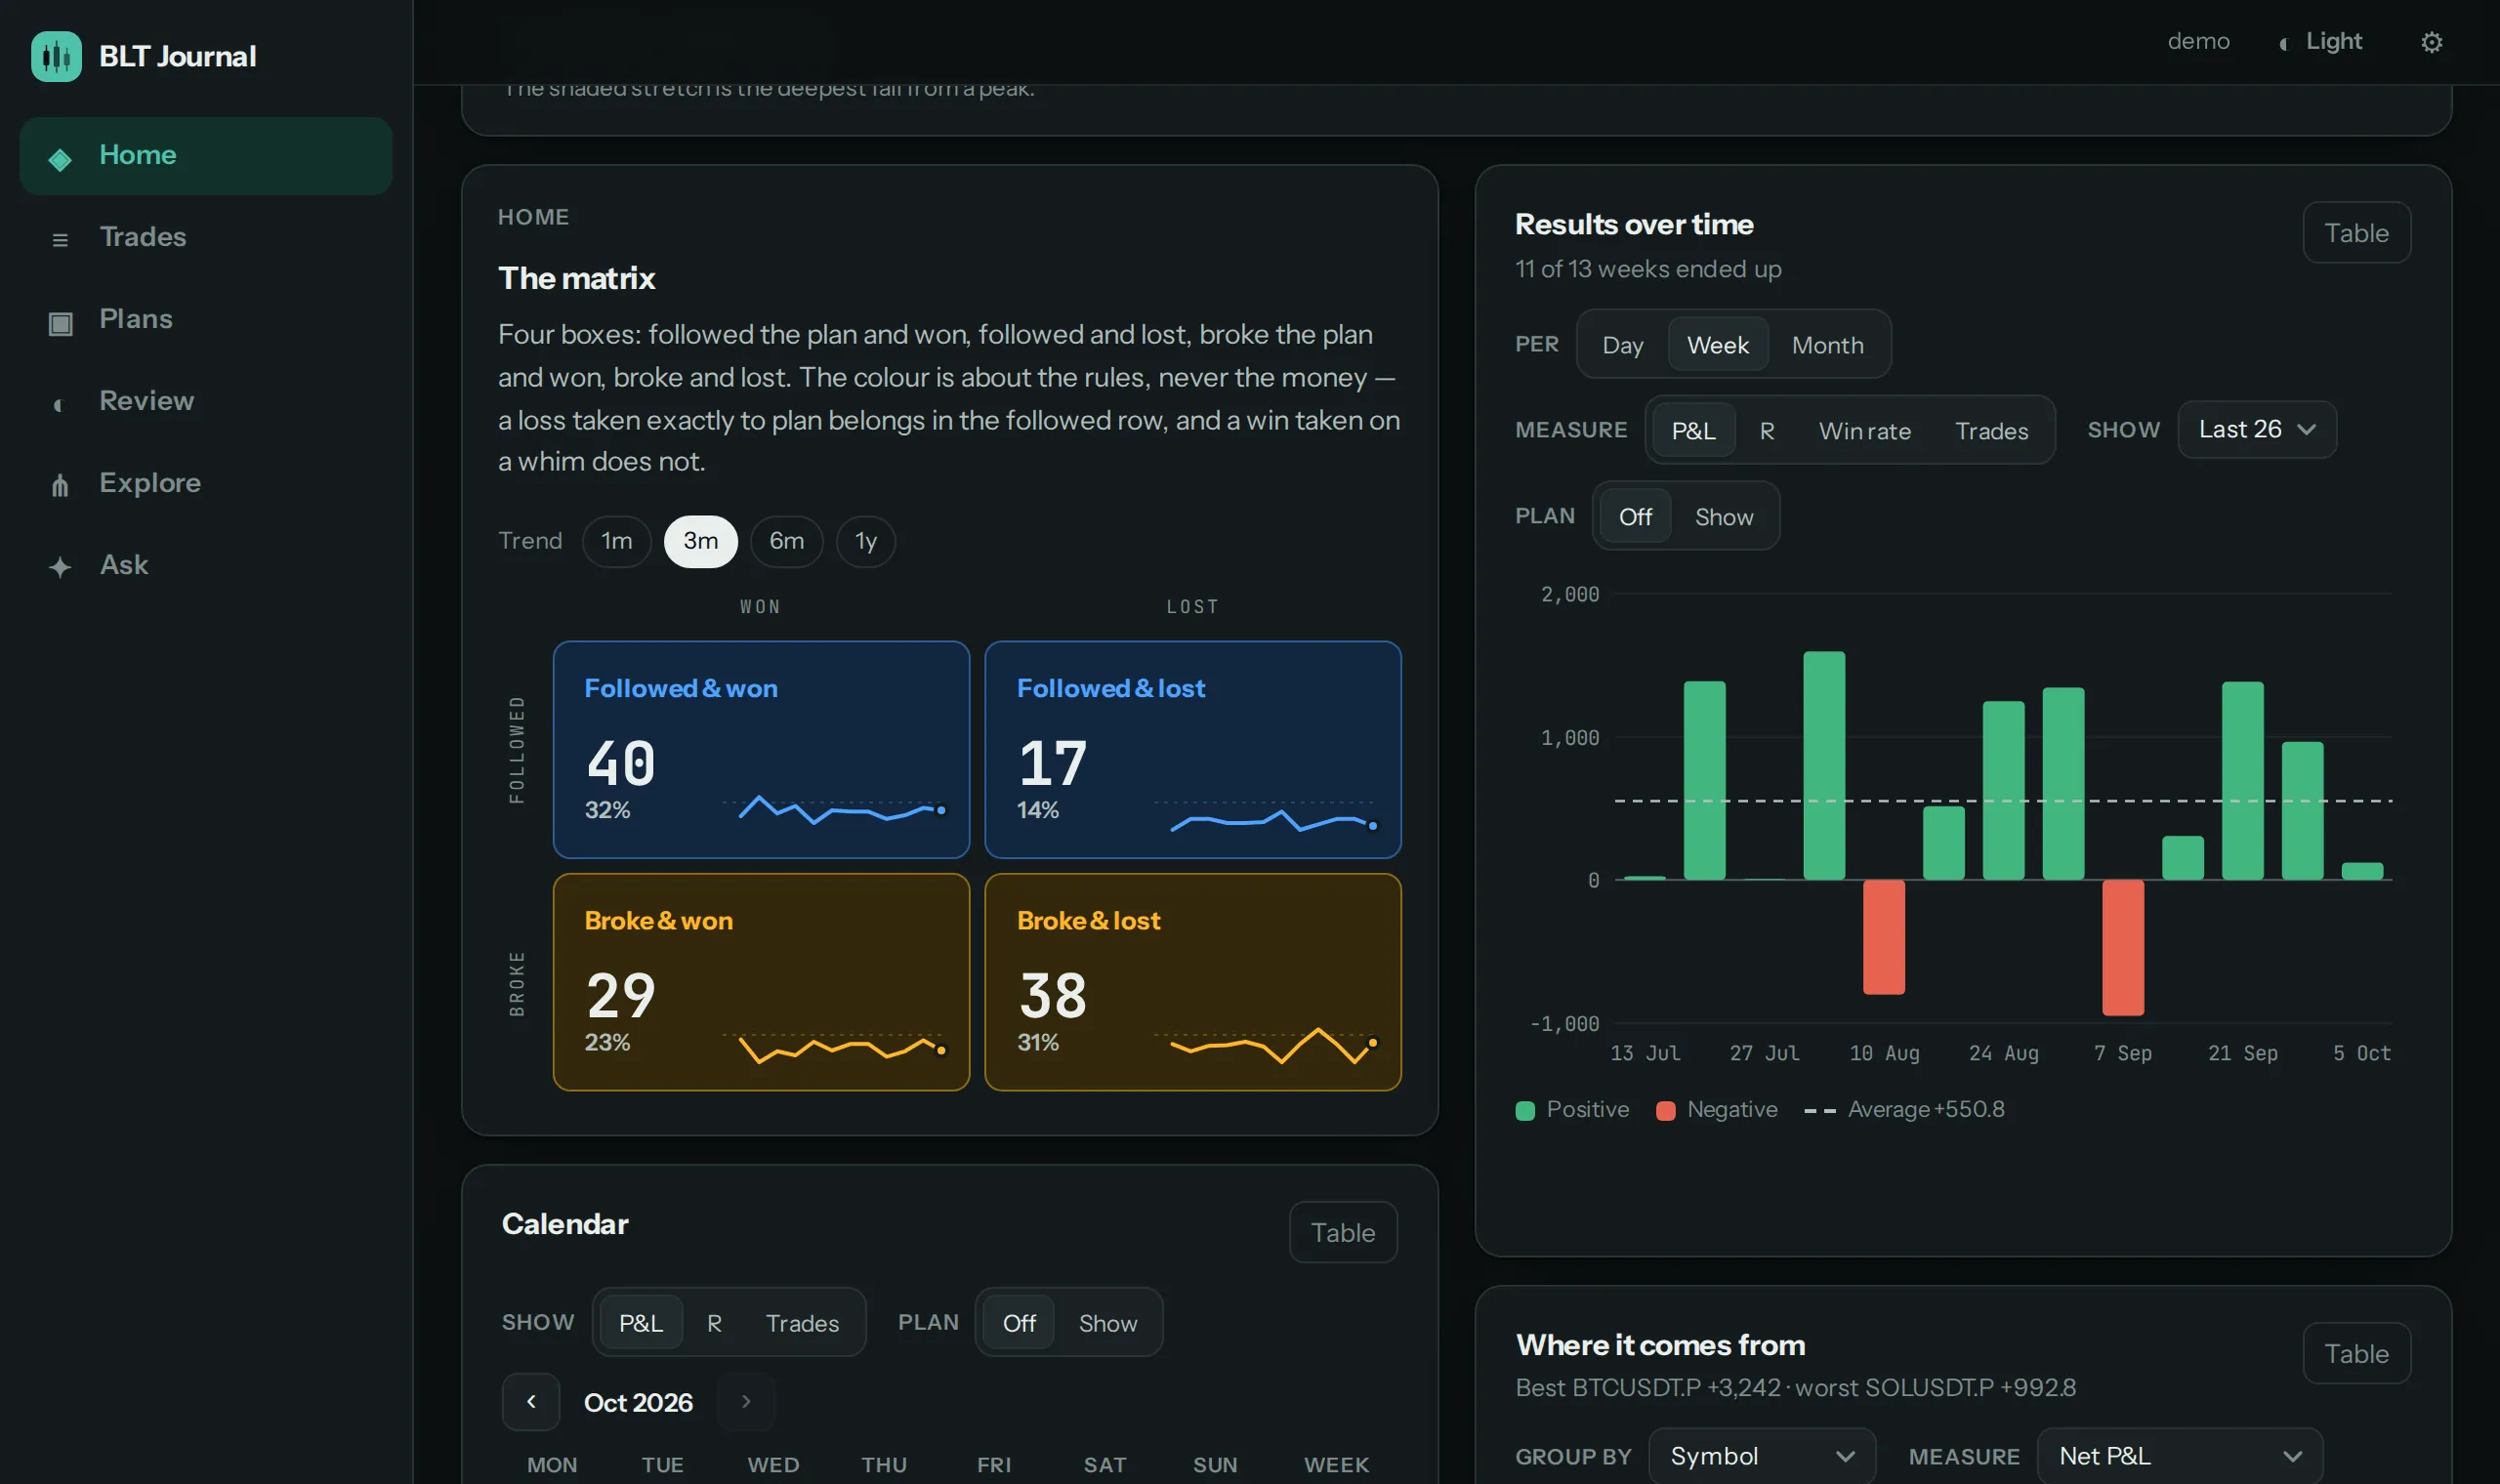Open the Broke & won matrix box

[761, 982]
